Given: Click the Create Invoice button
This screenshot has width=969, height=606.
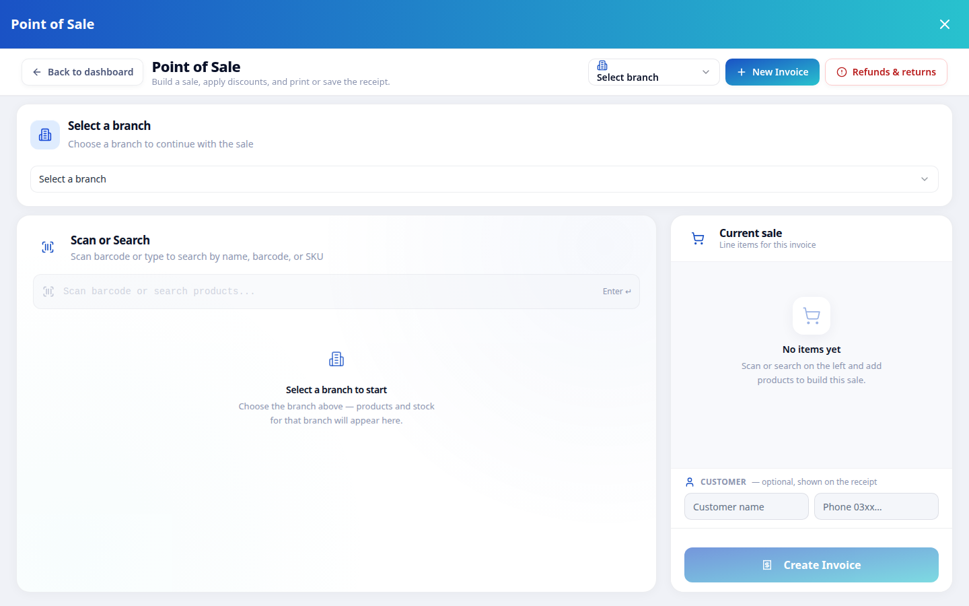Looking at the screenshot, I should coord(812,565).
